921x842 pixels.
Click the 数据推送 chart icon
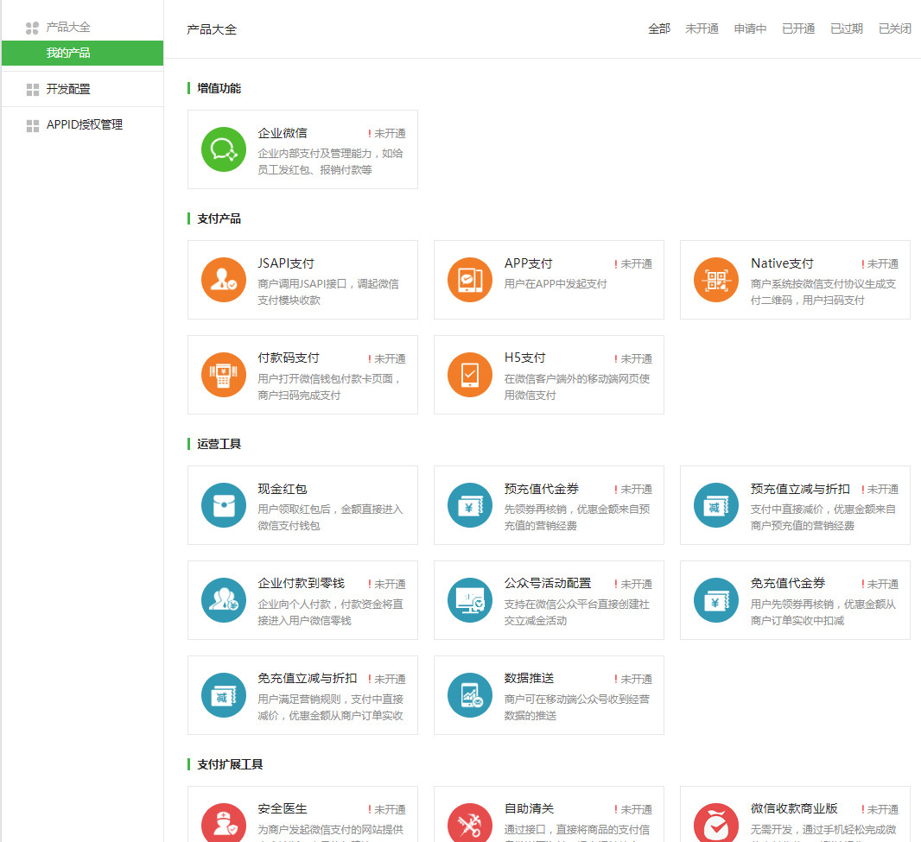pos(469,695)
